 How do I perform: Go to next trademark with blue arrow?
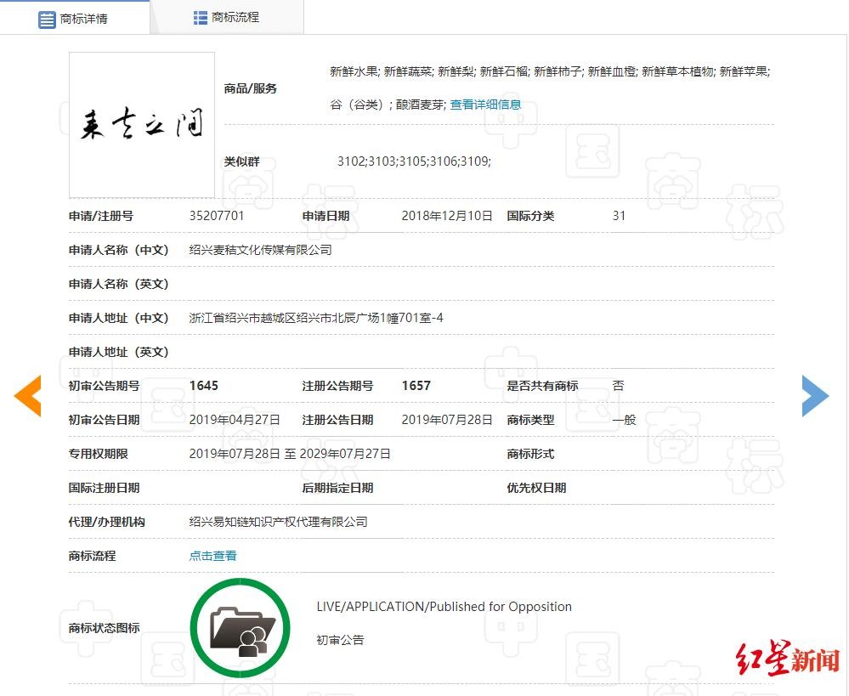tap(815, 396)
